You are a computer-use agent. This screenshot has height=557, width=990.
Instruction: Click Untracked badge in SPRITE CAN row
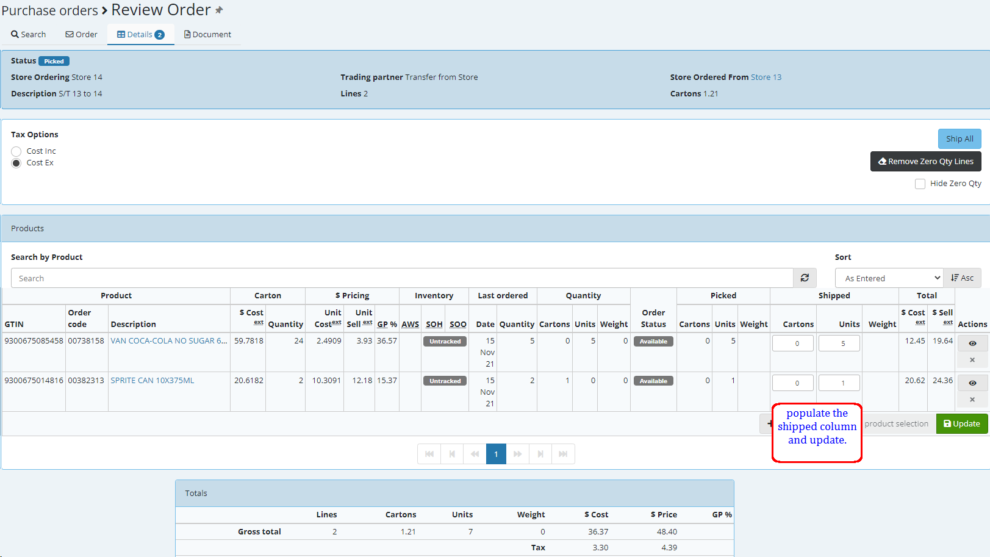coord(445,381)
